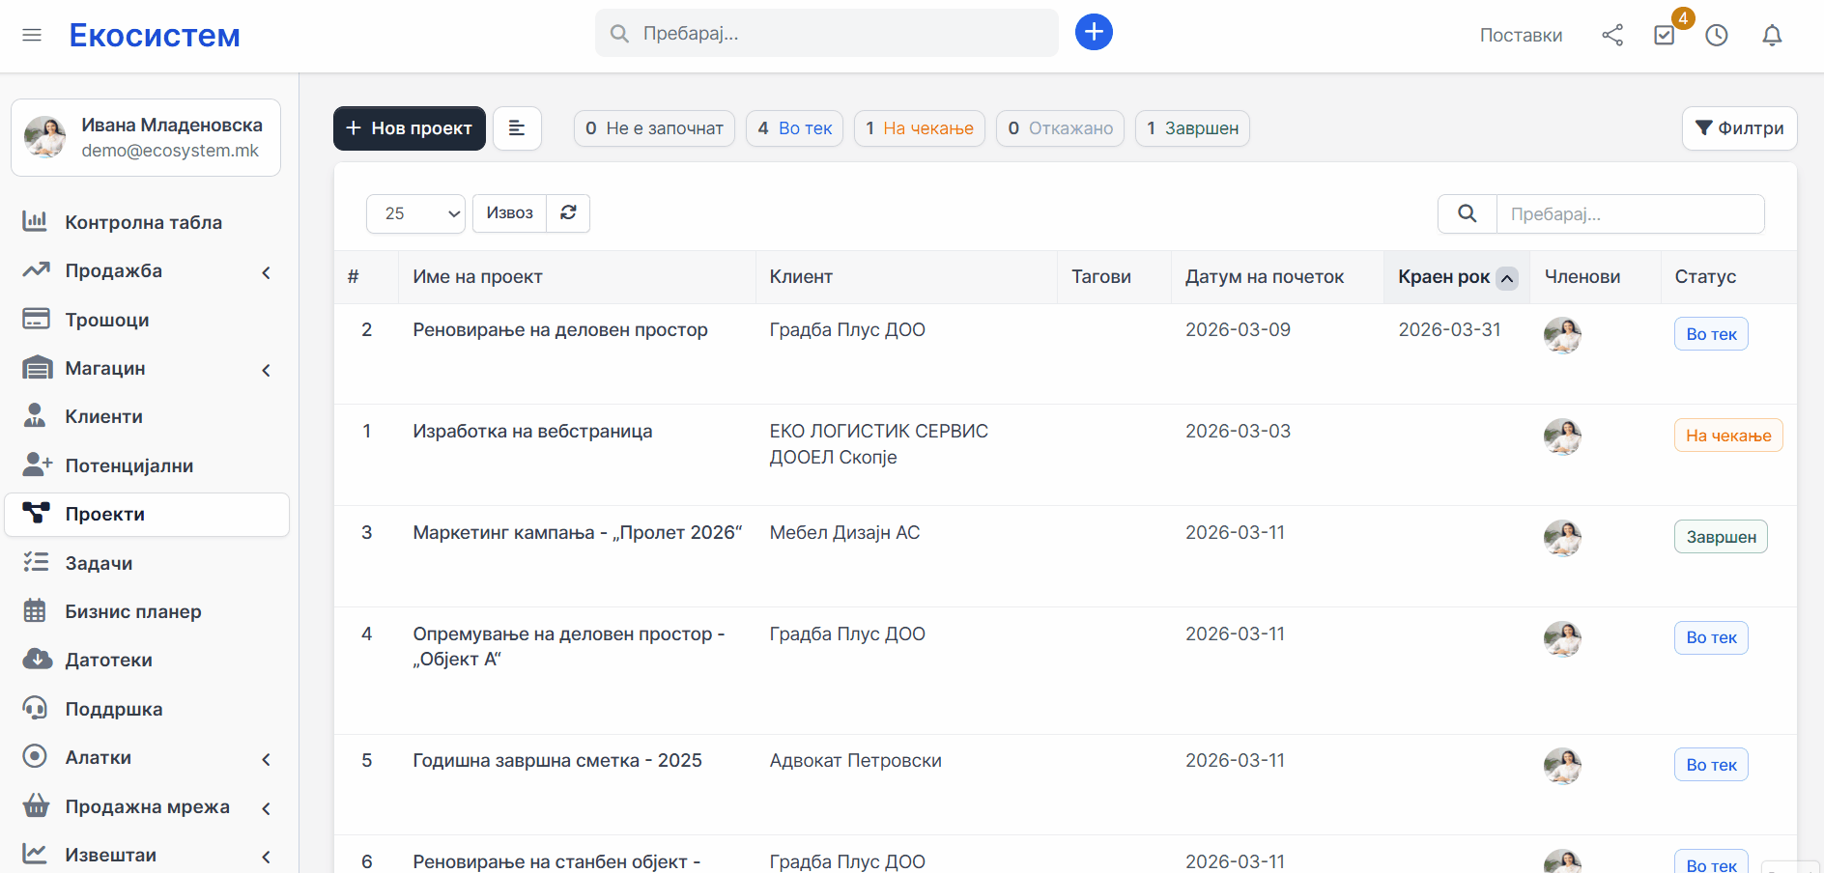Viewport: 1824px width, 873px height.
Task: Open the Поставки link in header
Action: tap(1521, 35)
